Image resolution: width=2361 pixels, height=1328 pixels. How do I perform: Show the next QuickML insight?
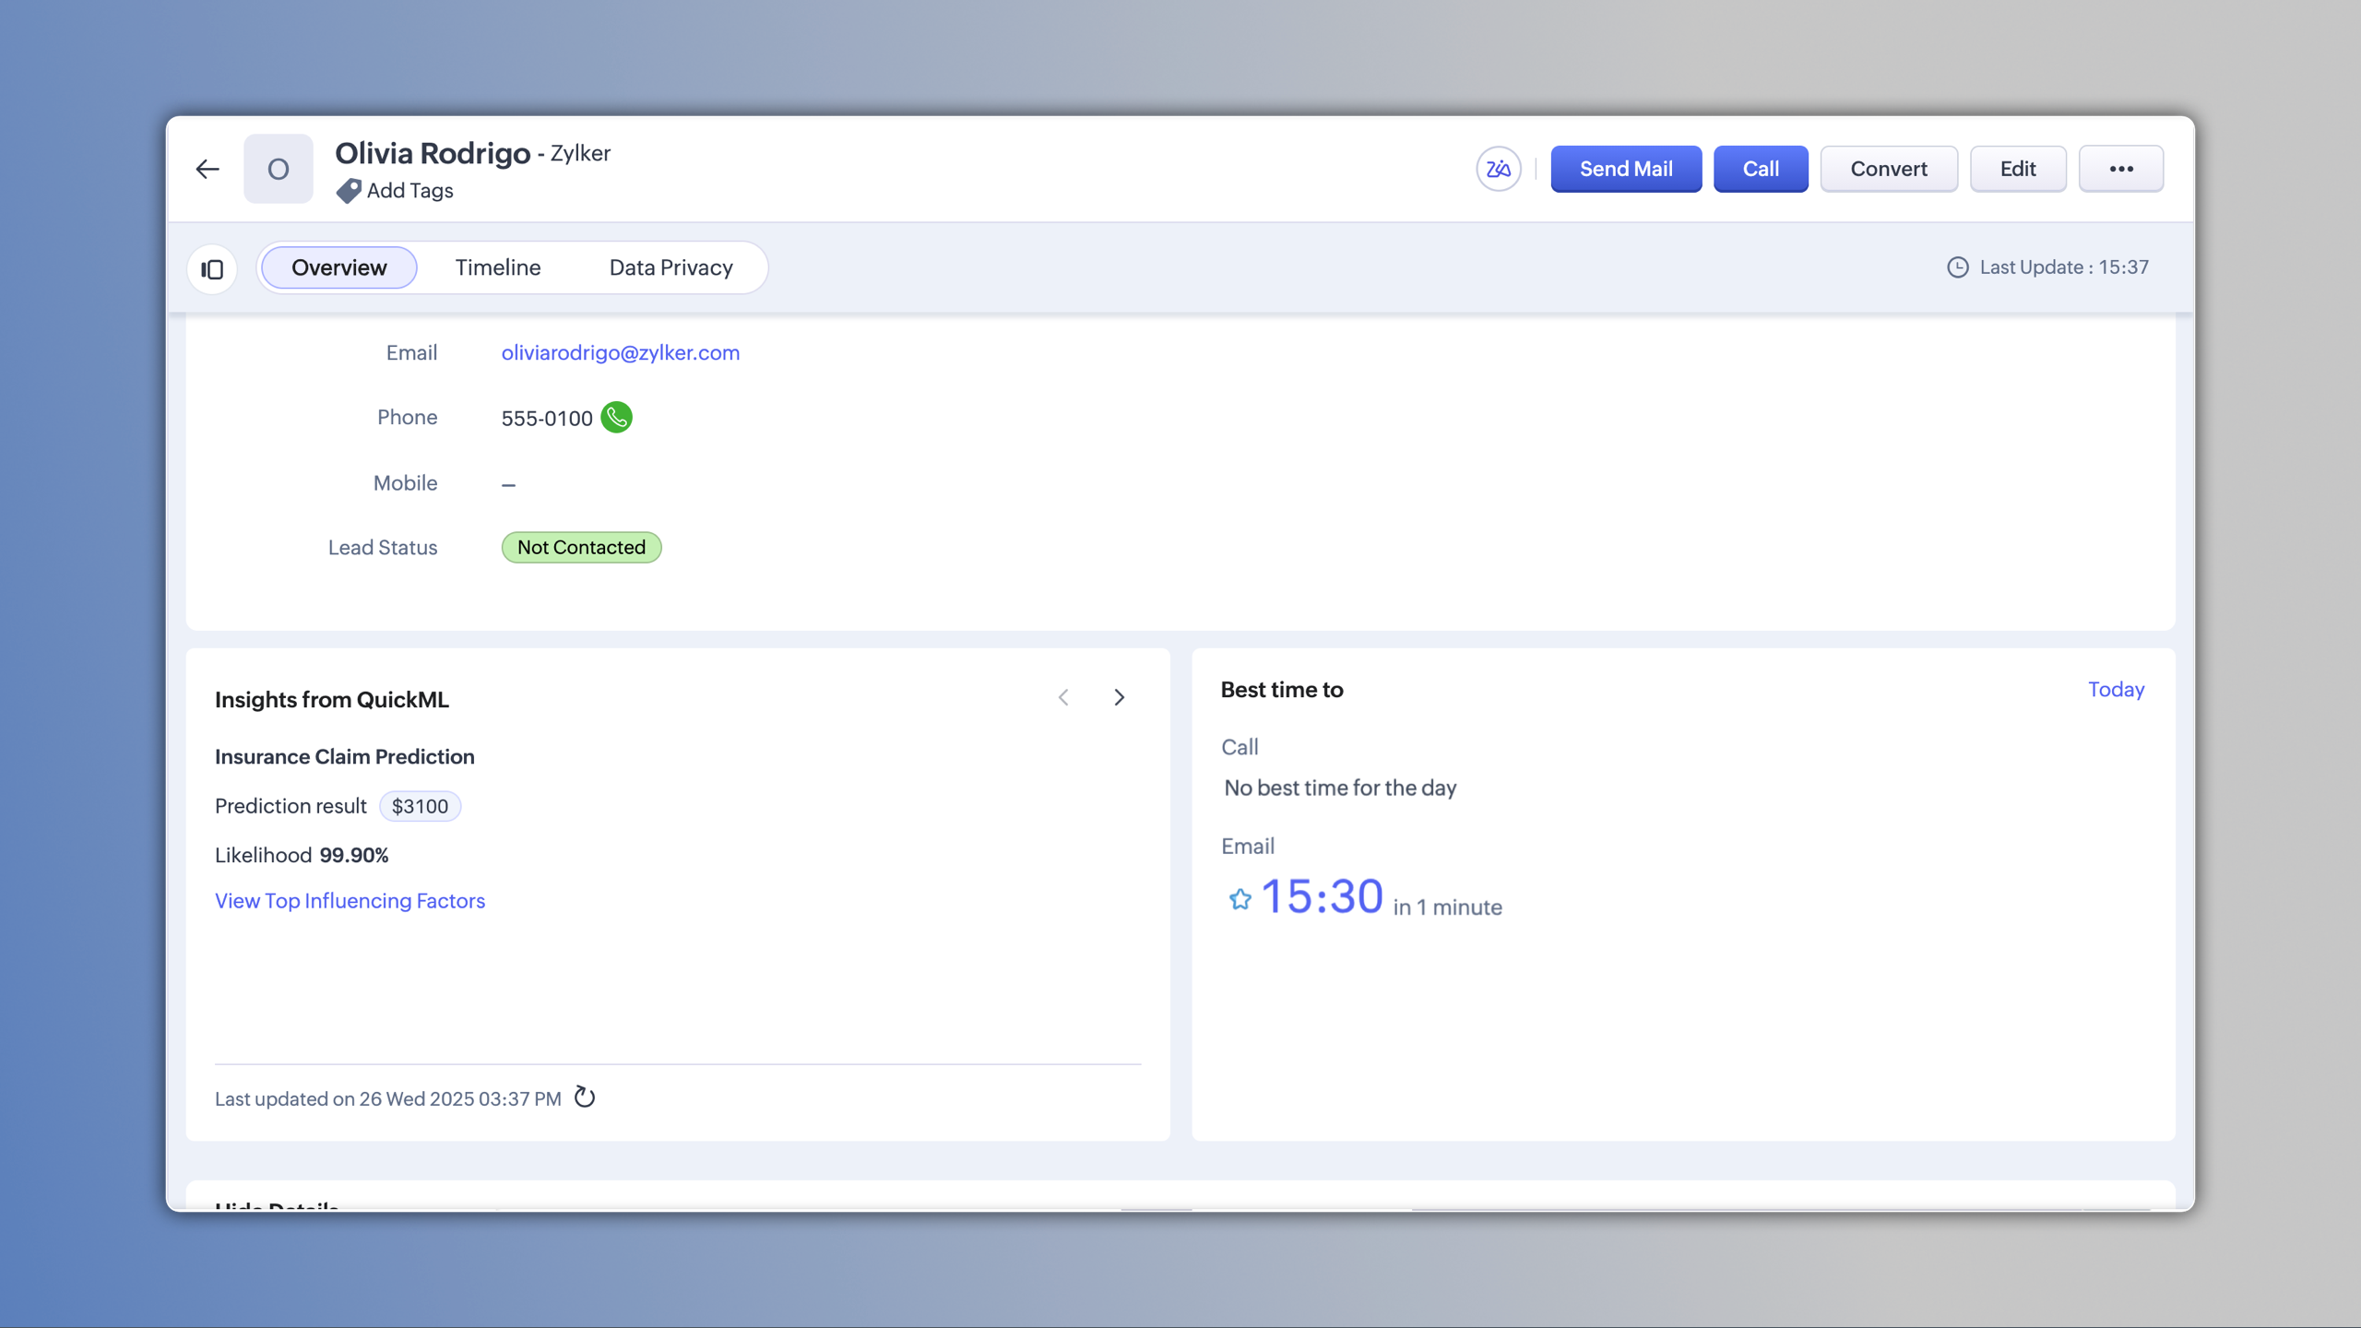(1119, 697)
